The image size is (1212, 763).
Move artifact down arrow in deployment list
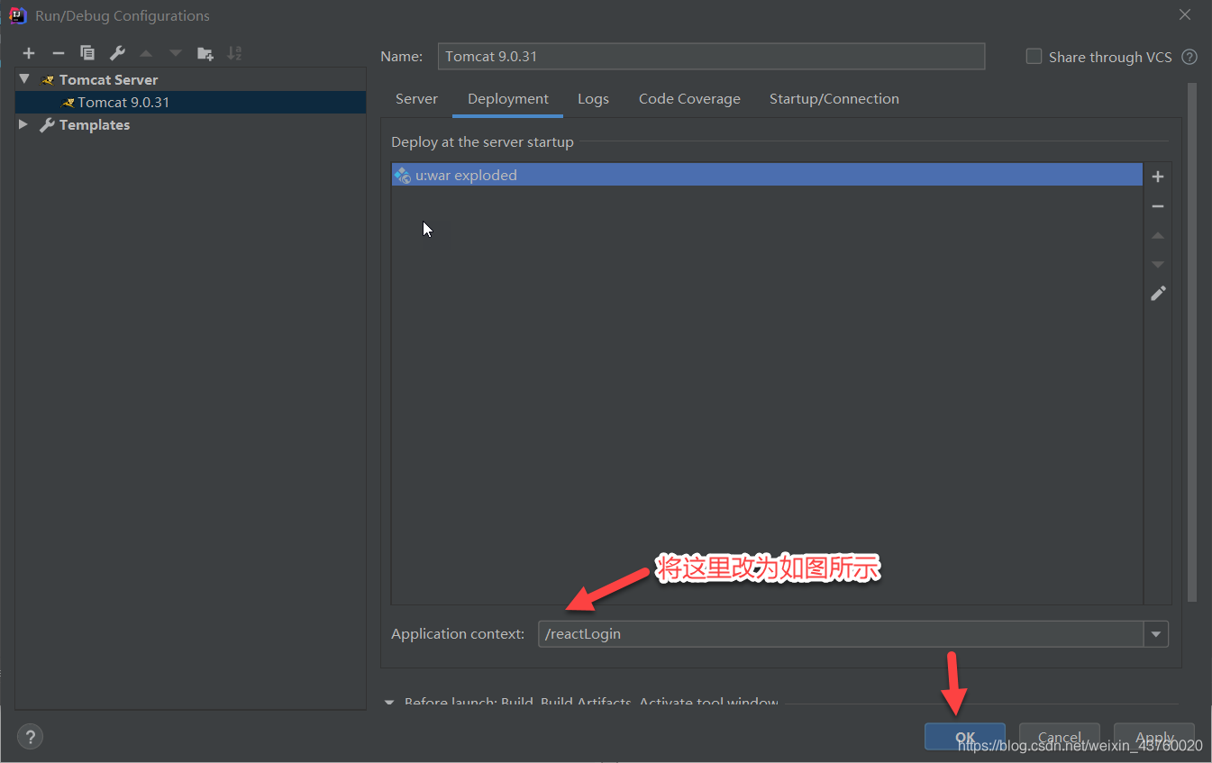(1158, 264)
